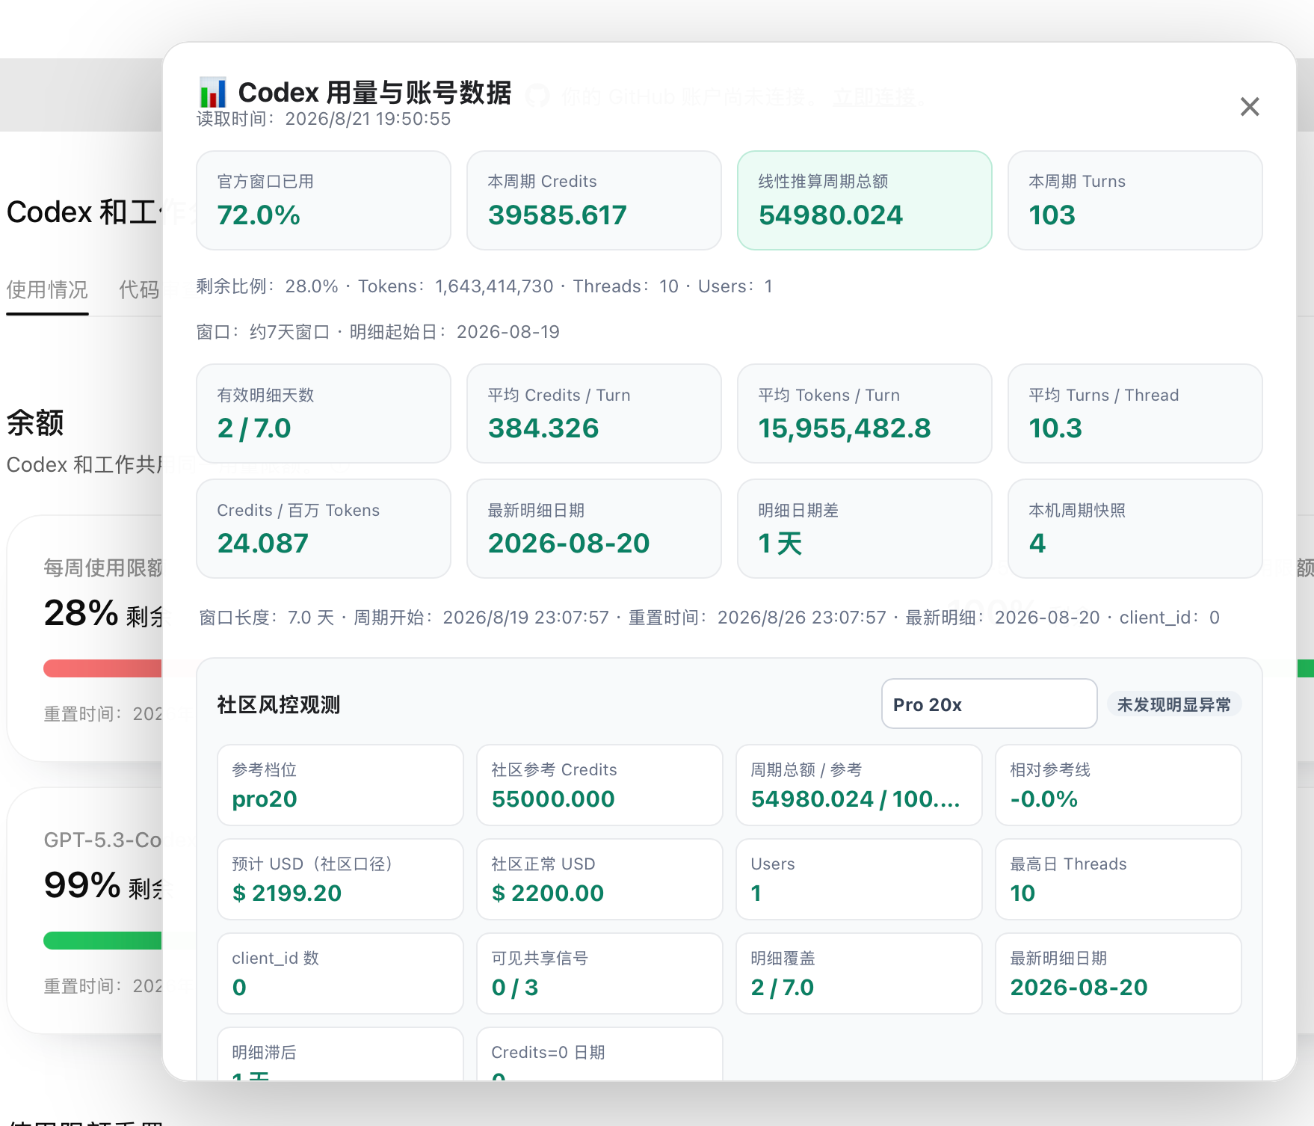1314x1126 pixels.
Task: Click the 社区风控观测 section heading
Action: click(279, 704)
